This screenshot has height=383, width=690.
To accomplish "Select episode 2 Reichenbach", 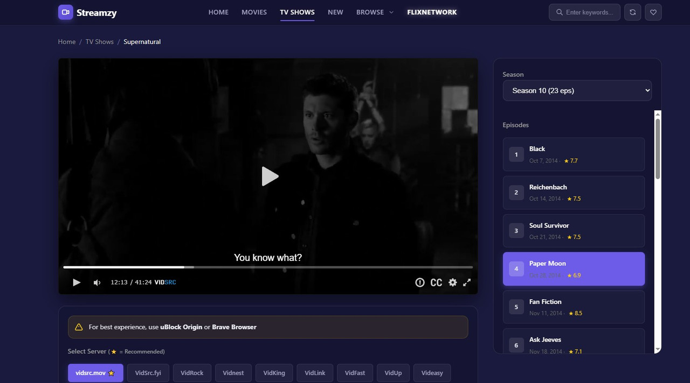I will (x=574, y=193).
